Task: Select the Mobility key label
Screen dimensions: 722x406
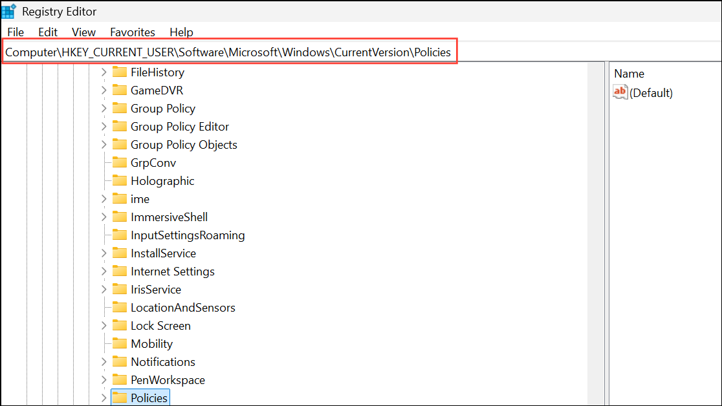Action: [151, 344]
